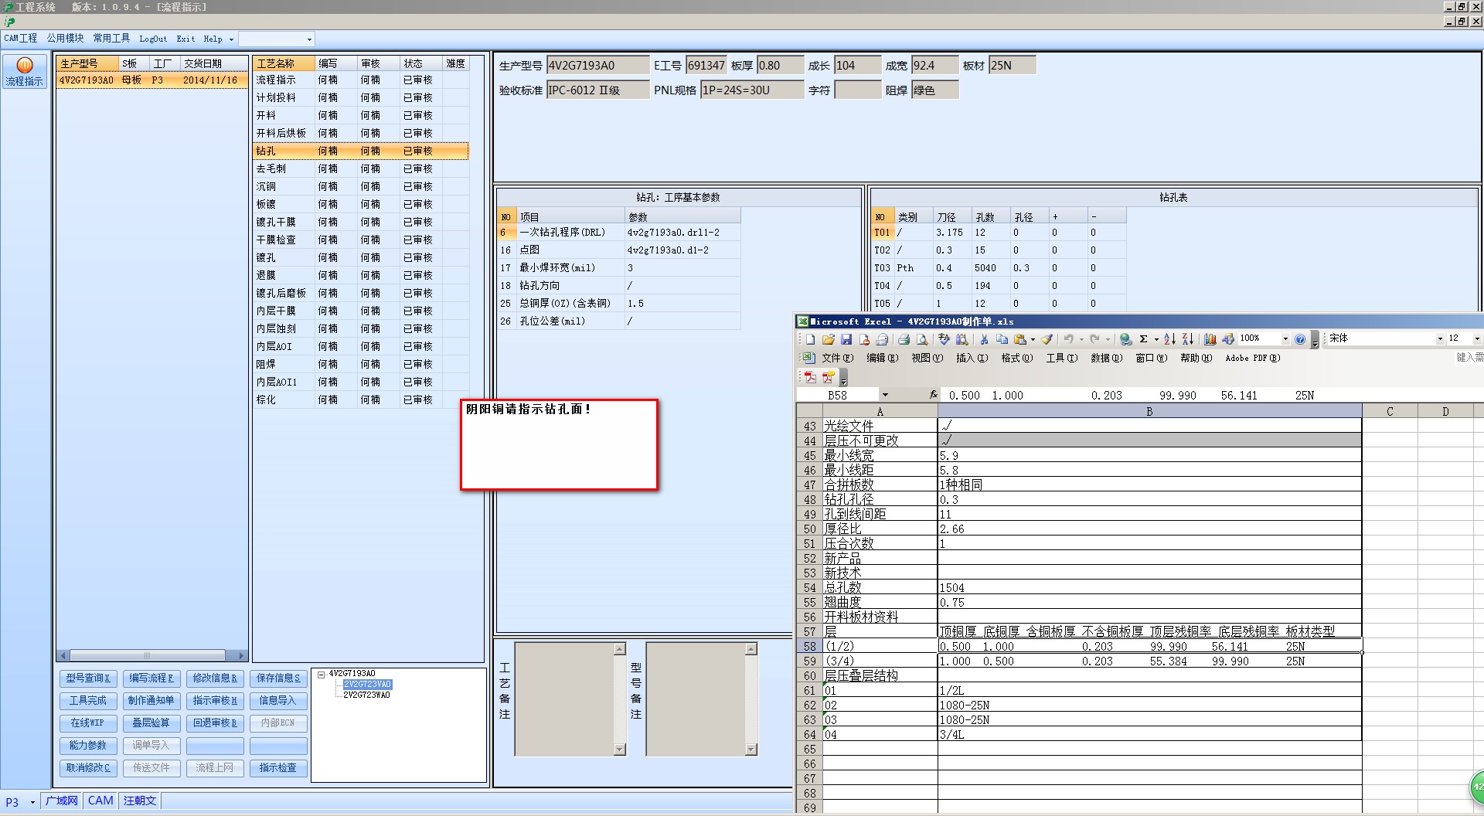The height and width of the screenshot is (816, 1484).
Task: Redo the Excel action
Action: coord(1094,339)
